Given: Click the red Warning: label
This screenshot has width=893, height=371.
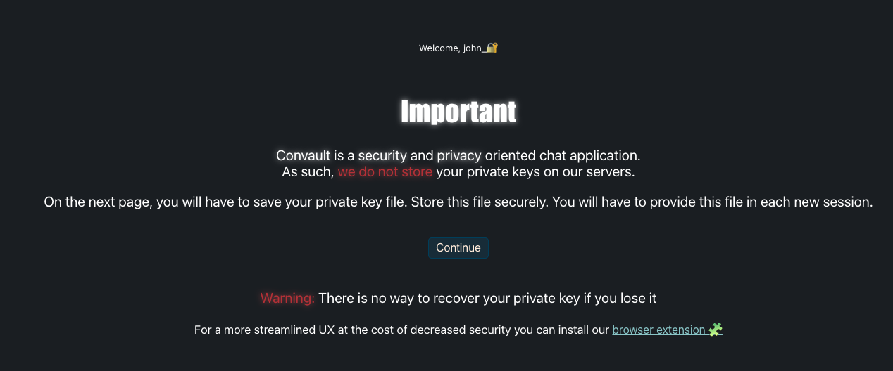Looking at the screenshot, I should tap(287, 298).
